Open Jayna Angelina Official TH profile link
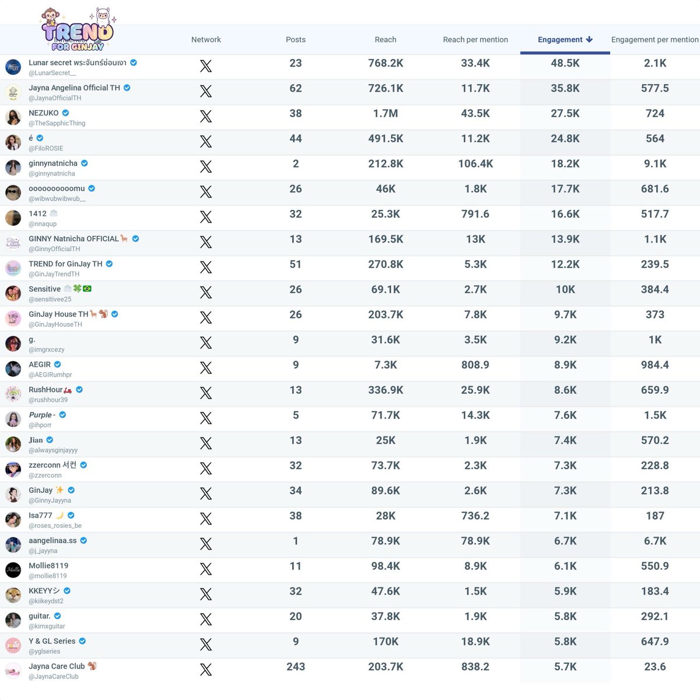Image resolution: width=700 pixels, height=700 pixels. click(x=74, y=87)
